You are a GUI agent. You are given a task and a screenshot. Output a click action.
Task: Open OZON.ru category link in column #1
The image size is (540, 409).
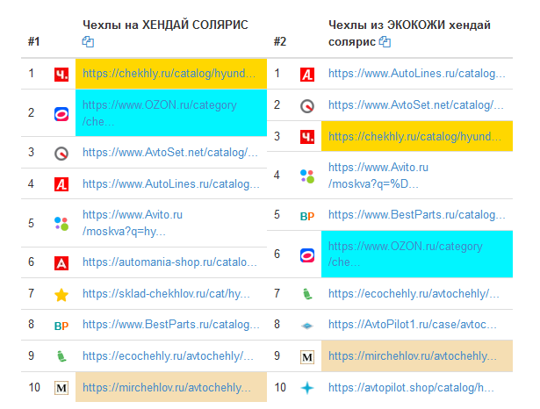(x=160, y=113)
